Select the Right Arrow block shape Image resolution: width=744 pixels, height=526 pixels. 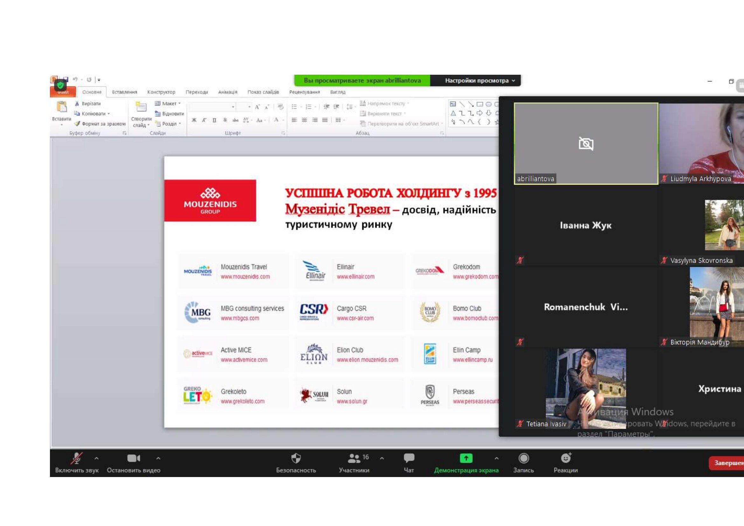coord(480,113)
